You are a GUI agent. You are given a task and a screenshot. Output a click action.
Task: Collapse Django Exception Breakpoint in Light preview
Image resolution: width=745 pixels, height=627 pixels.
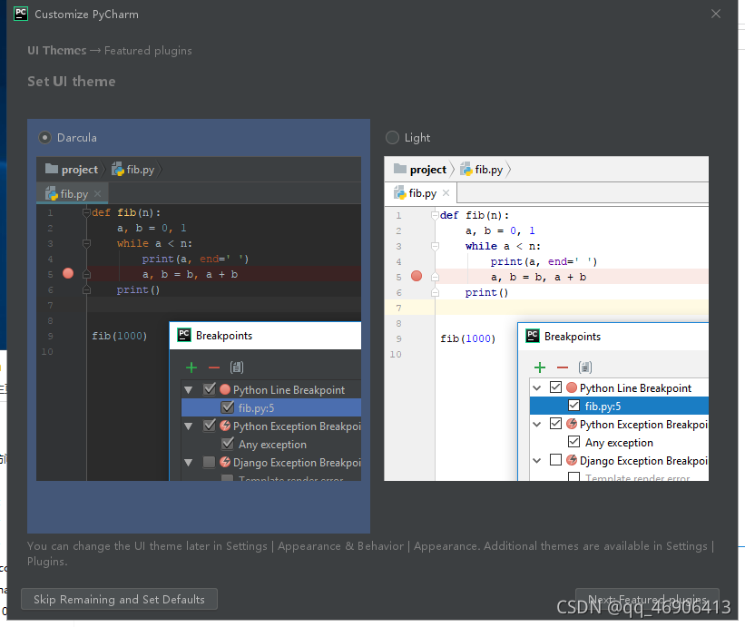[537, 460]
